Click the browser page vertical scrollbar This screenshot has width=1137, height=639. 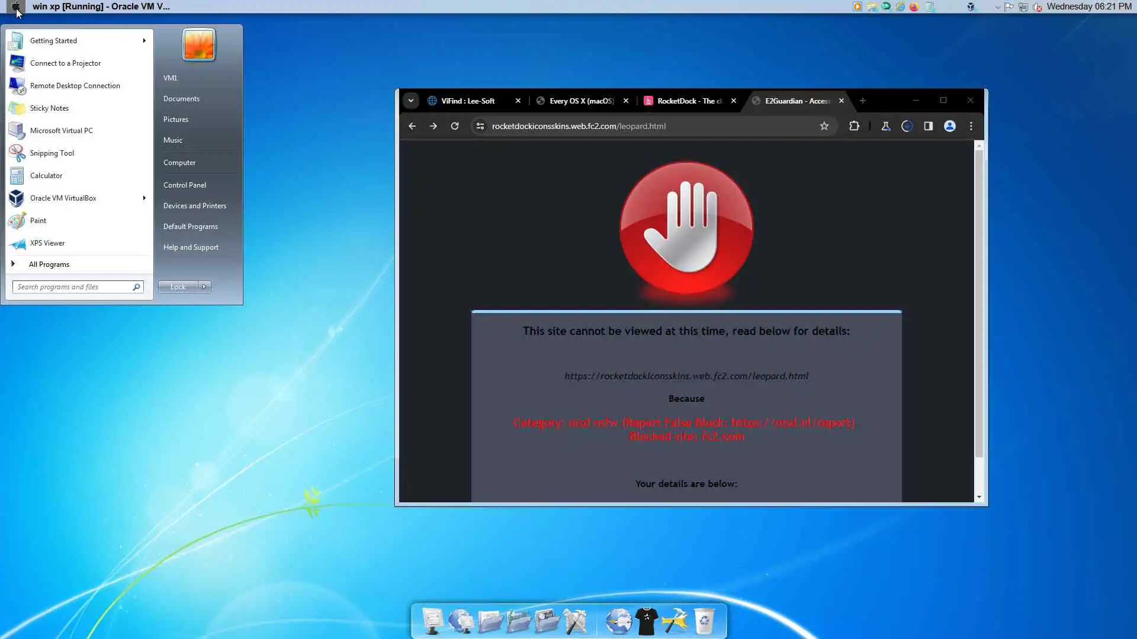pos(979,302)
